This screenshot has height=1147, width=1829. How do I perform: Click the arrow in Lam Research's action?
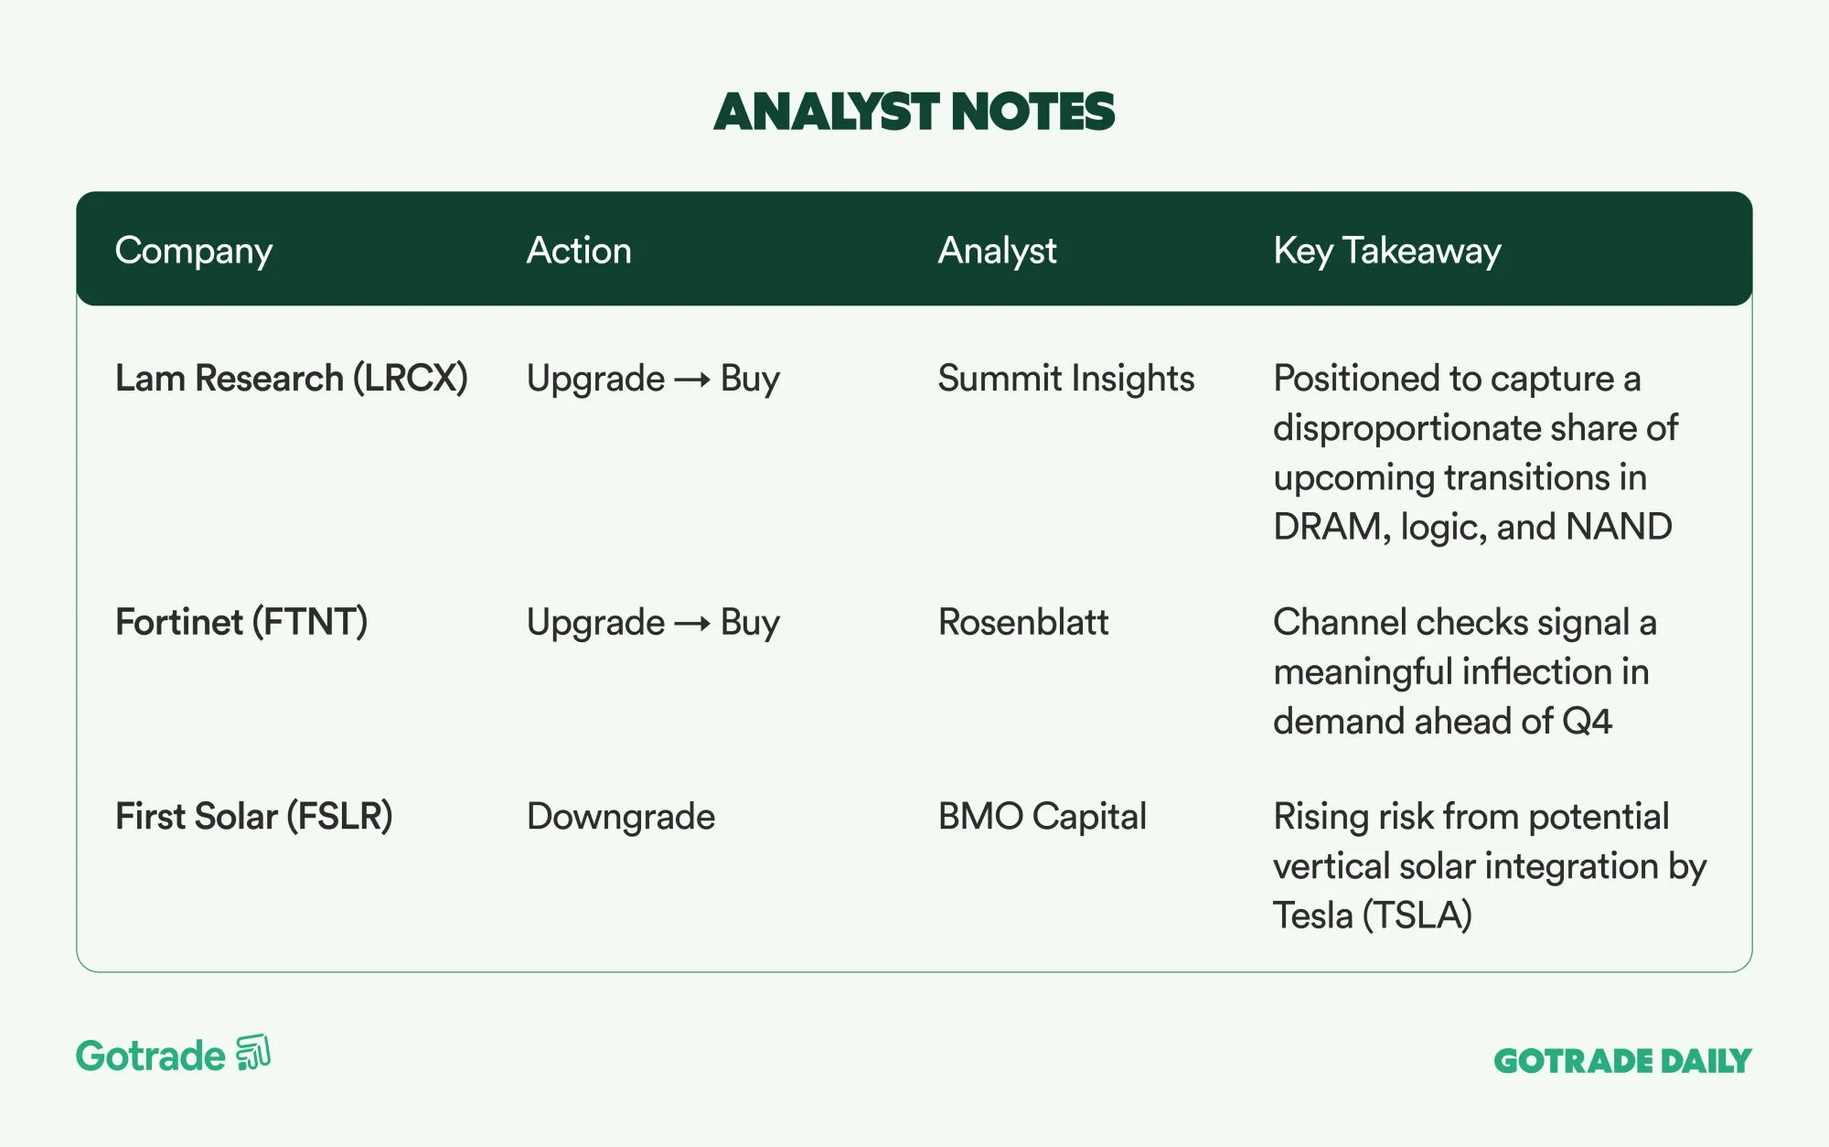692,380
